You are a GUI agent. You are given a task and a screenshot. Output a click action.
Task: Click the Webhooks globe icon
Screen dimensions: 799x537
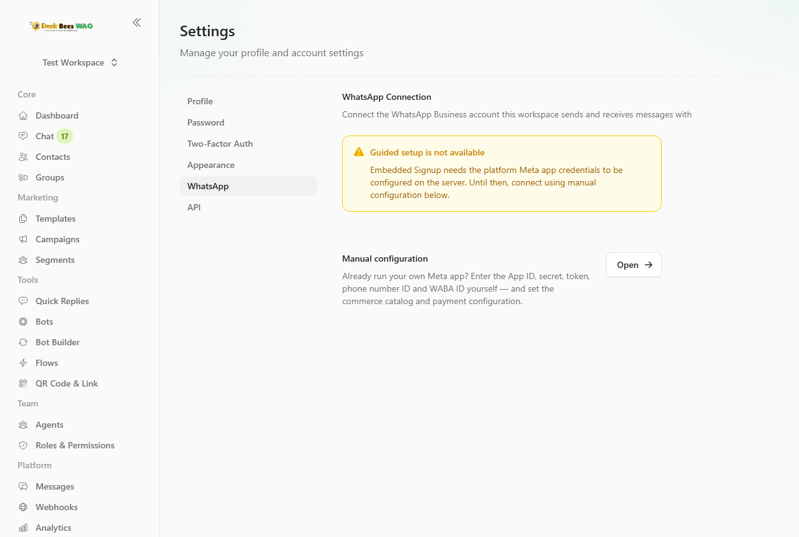click(23, 507)
